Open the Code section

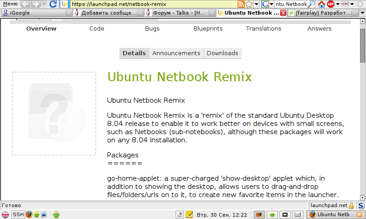[97, 29]
